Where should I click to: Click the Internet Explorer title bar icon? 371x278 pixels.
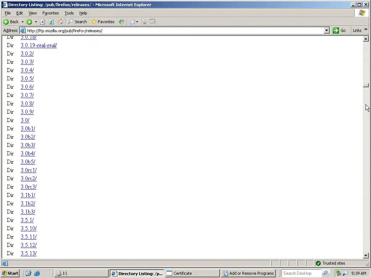pyautogui.click(x=4, y=4)
